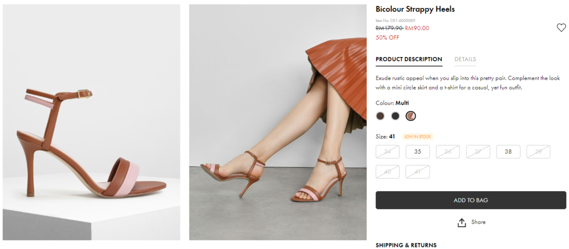The height and width of the screenshot is (249, 569).
Task: Open the Product Description tab
Action: pyautogui.click(x=409, y=59)
